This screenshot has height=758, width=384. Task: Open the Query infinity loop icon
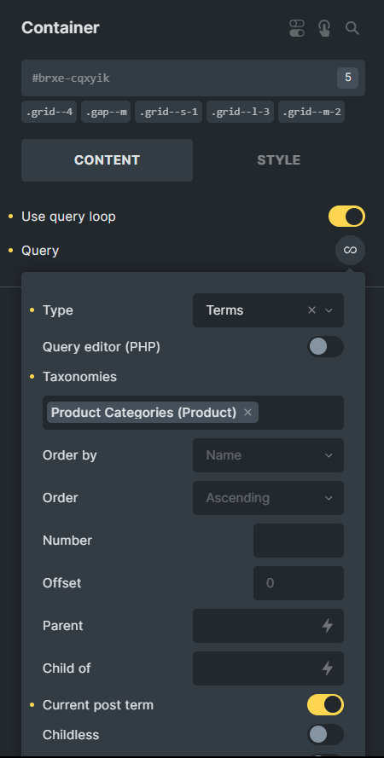350,250
